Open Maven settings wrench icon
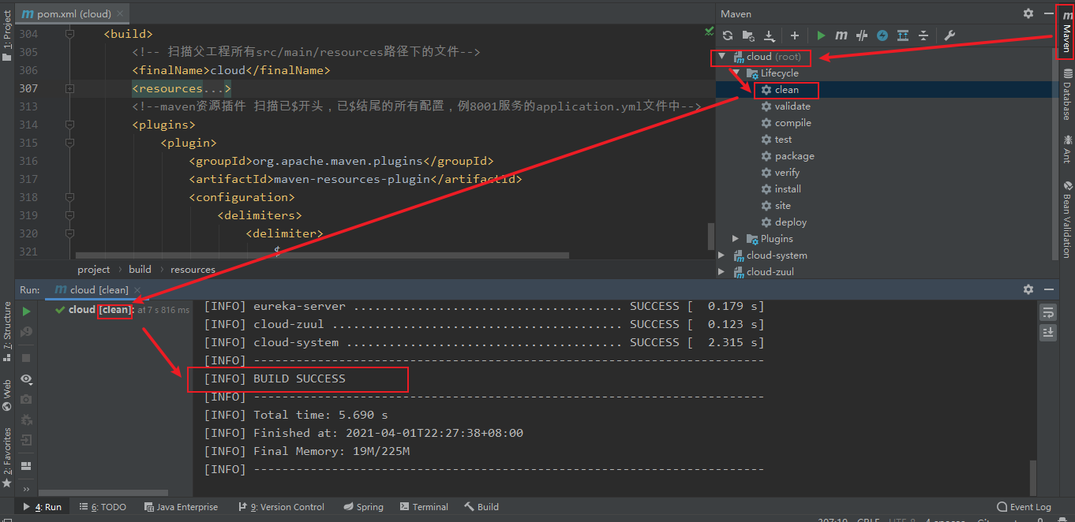The image size is (1075, 522). tap(950, 35)
